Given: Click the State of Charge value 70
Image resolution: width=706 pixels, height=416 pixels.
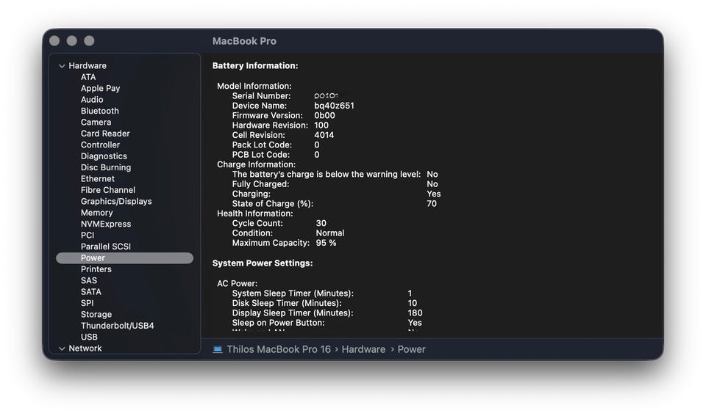Looking at the screenshot, I should pyautogui.click(x=432, y=204).
